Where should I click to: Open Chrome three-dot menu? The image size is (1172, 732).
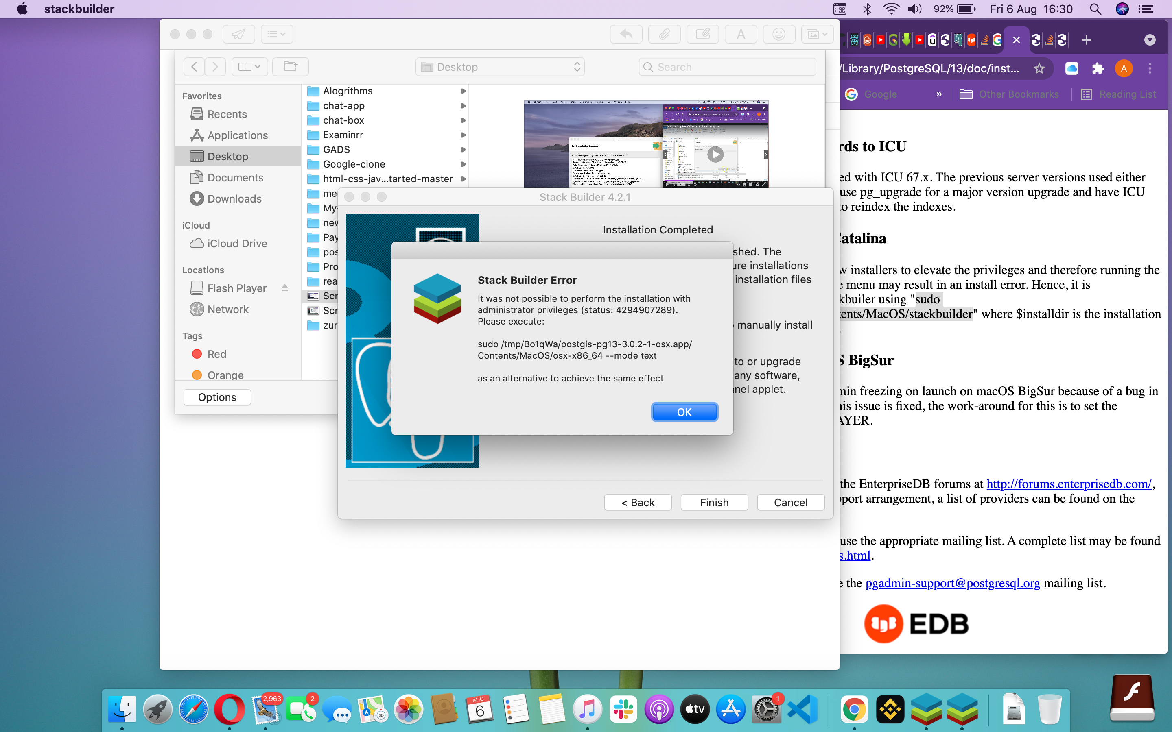tap(1150, 68)
